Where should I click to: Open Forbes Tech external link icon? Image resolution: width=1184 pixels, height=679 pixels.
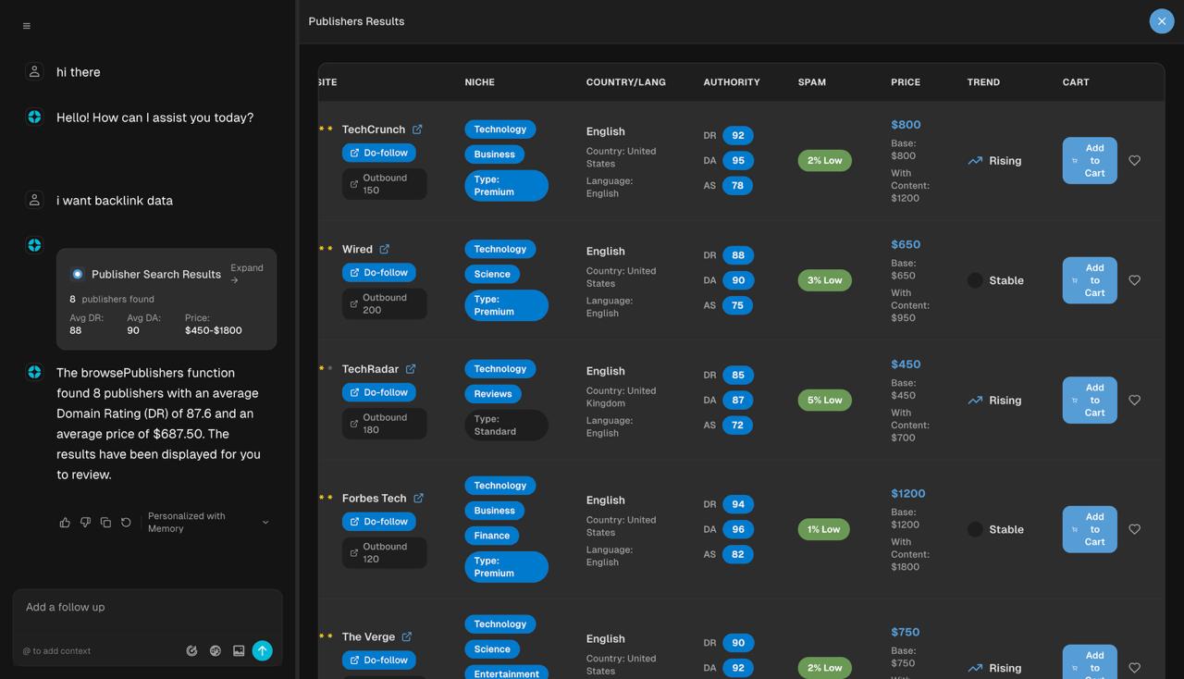pyautogui.click(x=418, y=498)
